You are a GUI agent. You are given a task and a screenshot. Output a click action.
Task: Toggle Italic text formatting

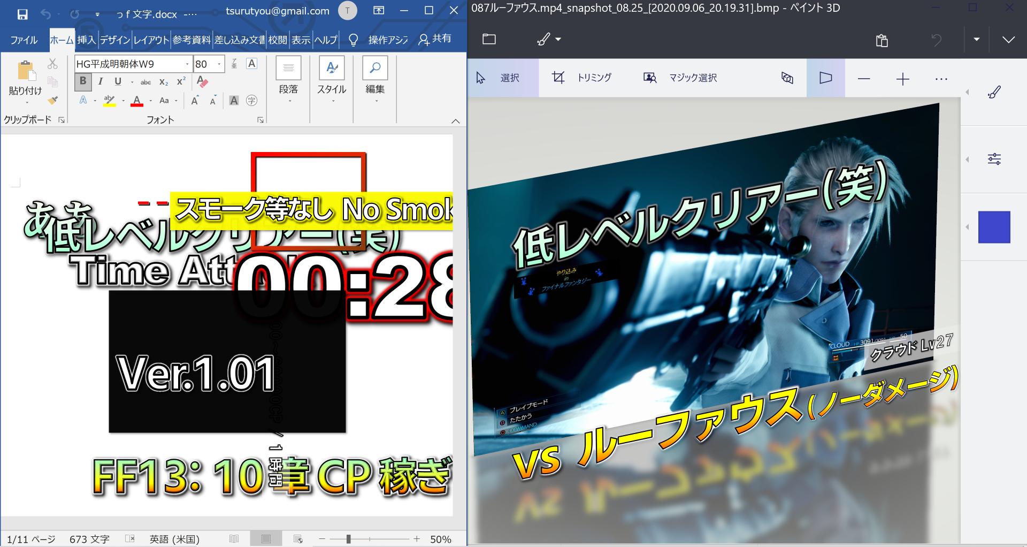(x=100, y=82)
